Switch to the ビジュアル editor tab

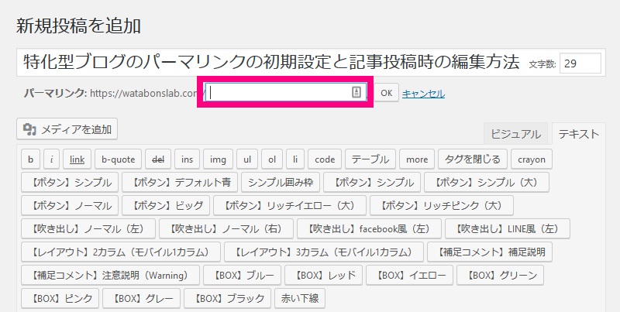click(x=515, y=134)
